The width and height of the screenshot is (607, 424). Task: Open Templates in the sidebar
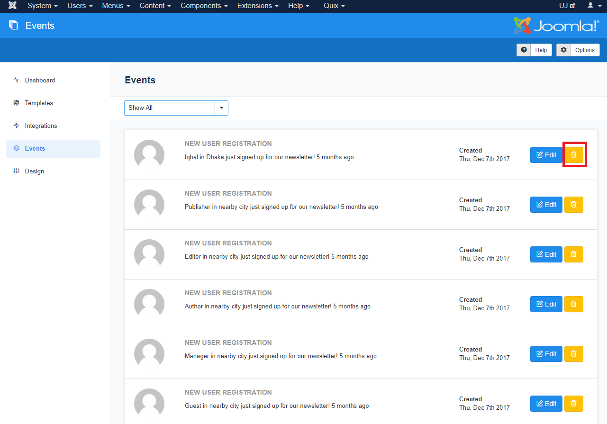point(39,103)
